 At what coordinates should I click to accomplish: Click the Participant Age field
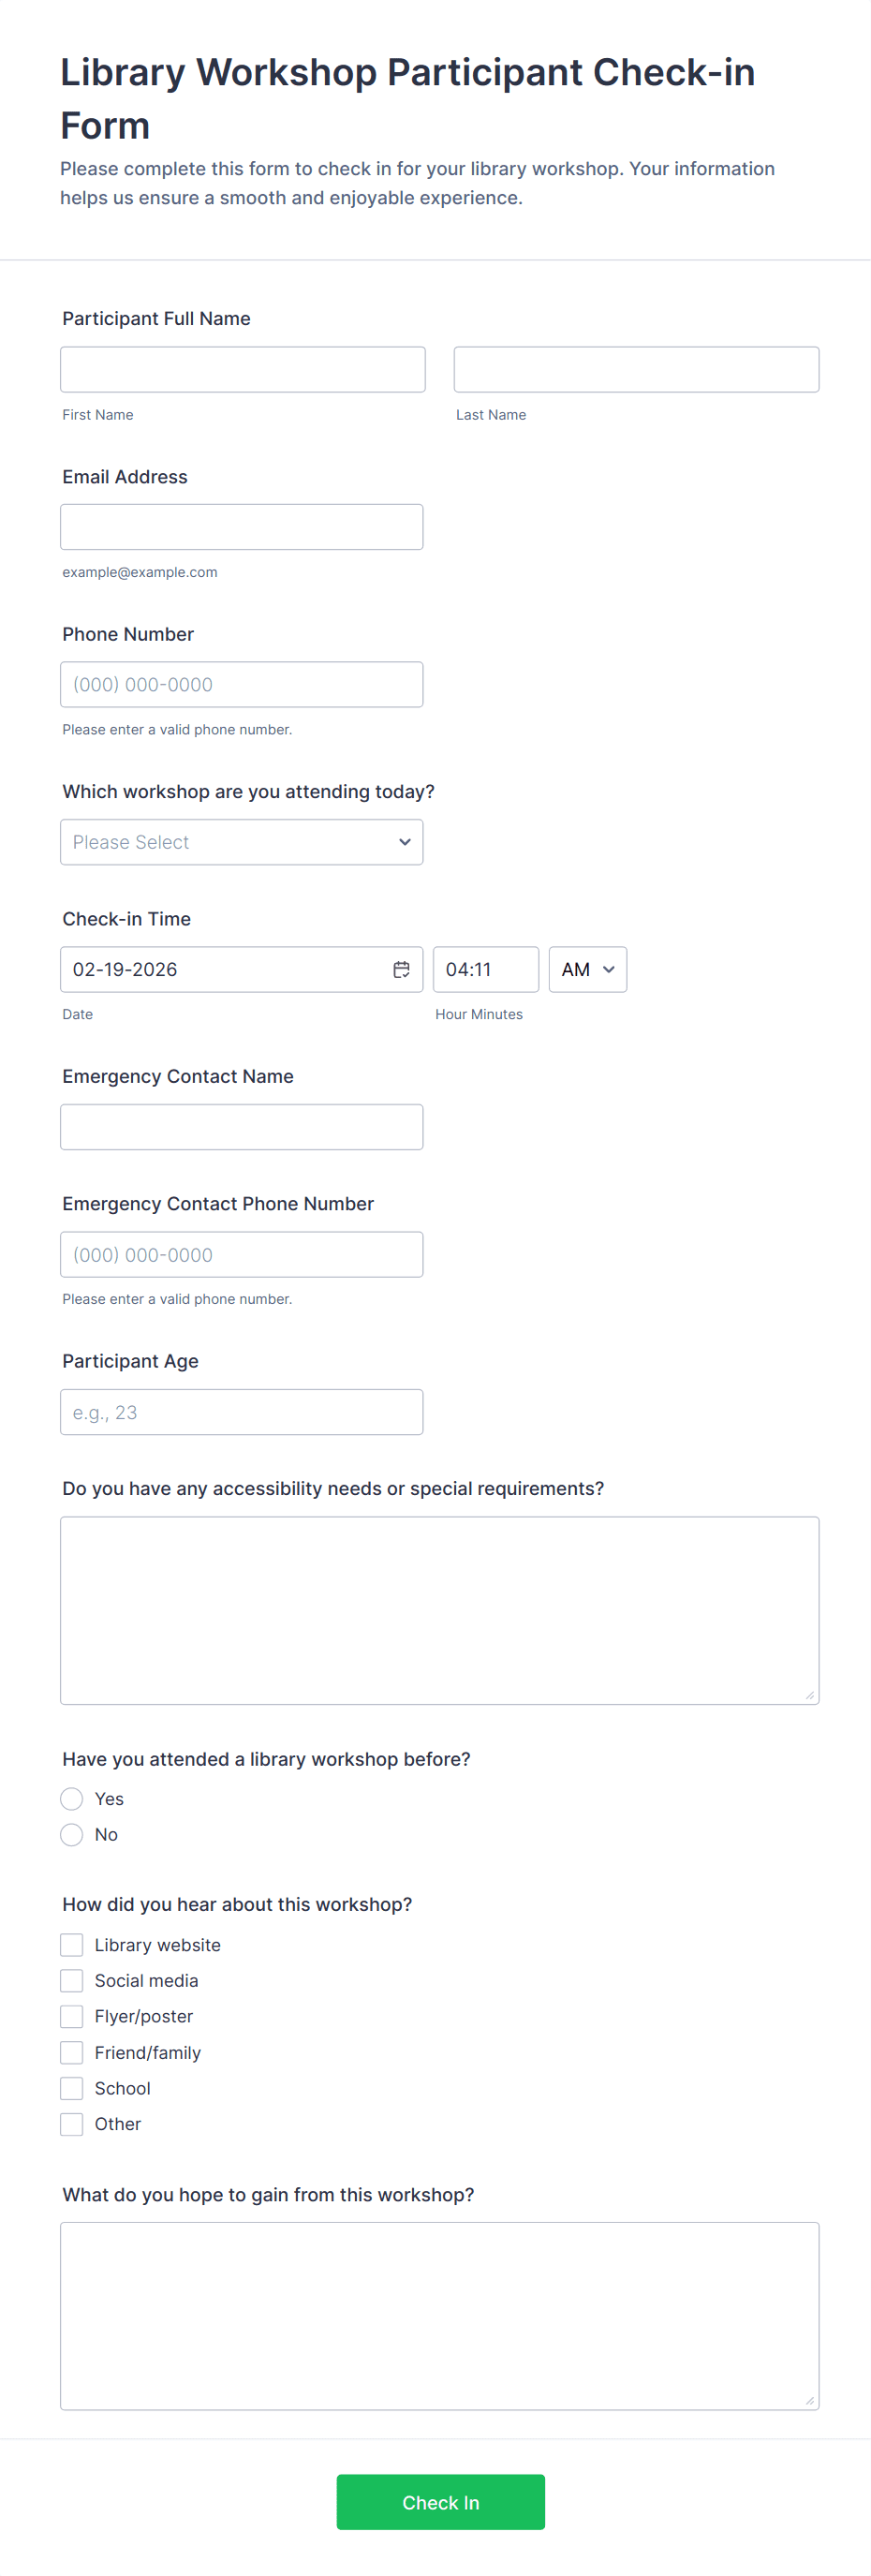[x=241, y=1412]
